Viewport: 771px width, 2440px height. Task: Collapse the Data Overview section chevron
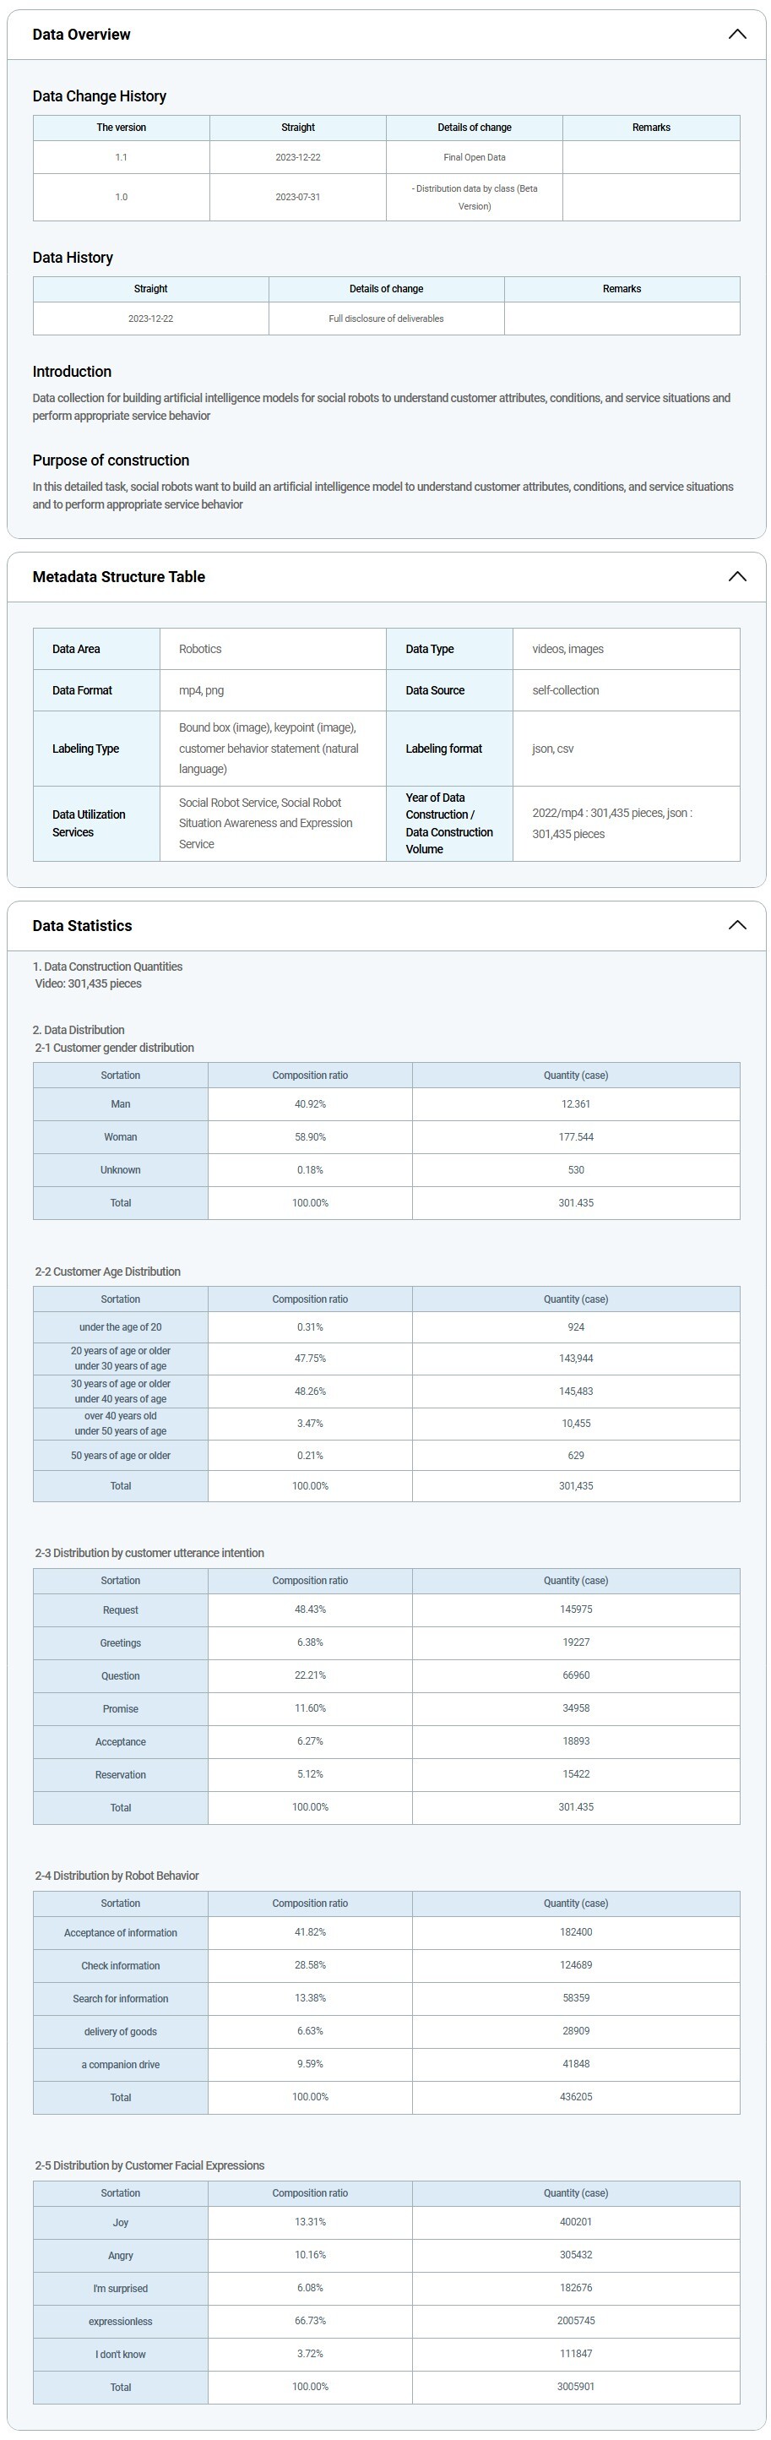tap(736, 34)
